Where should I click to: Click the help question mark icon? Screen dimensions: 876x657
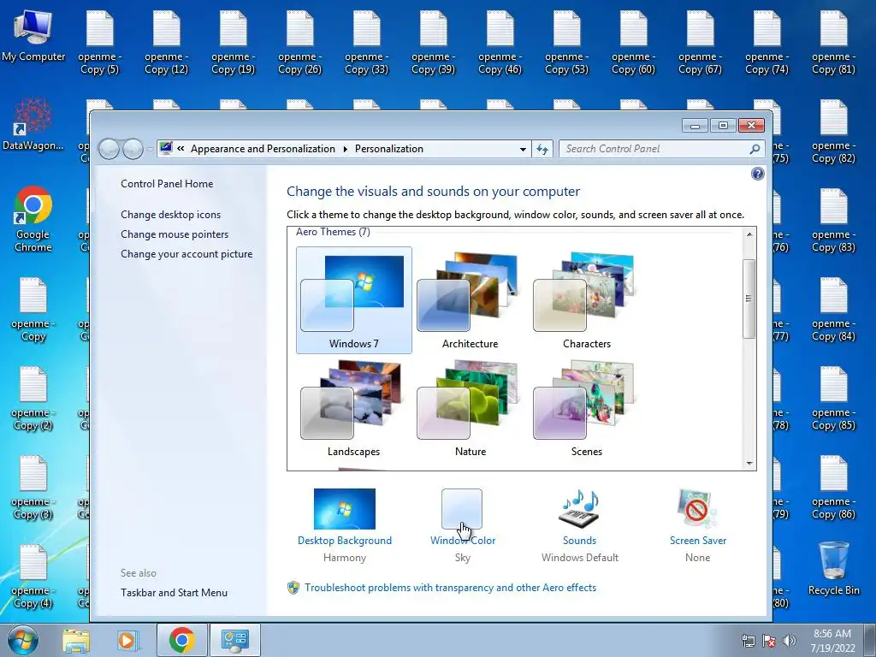pyautogui.click(x=757, y=174)
